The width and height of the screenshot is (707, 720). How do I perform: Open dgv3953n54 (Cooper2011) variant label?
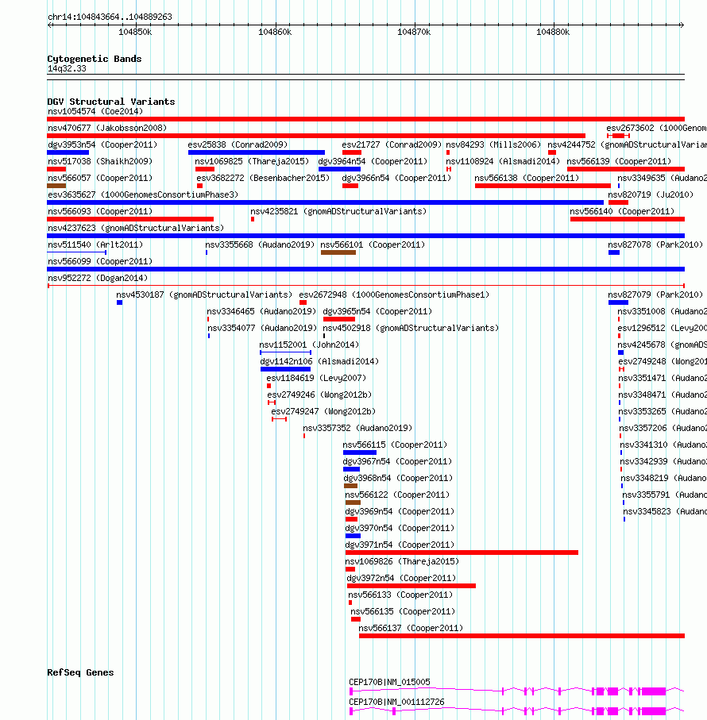102,144
